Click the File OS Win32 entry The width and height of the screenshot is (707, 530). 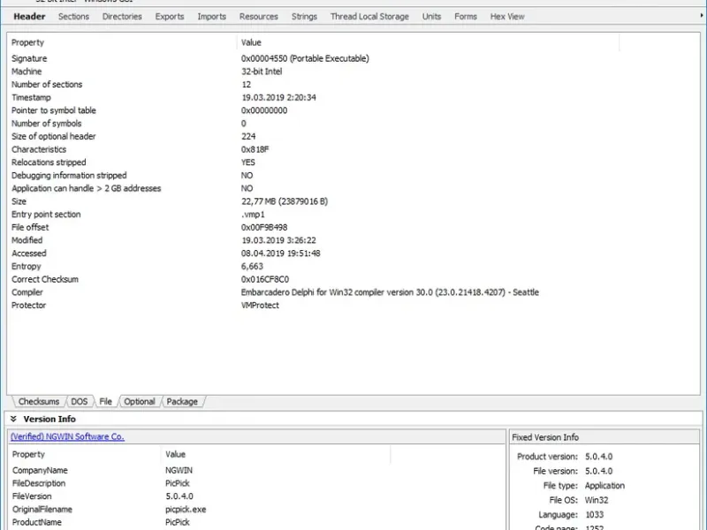[x=579, y=500]
